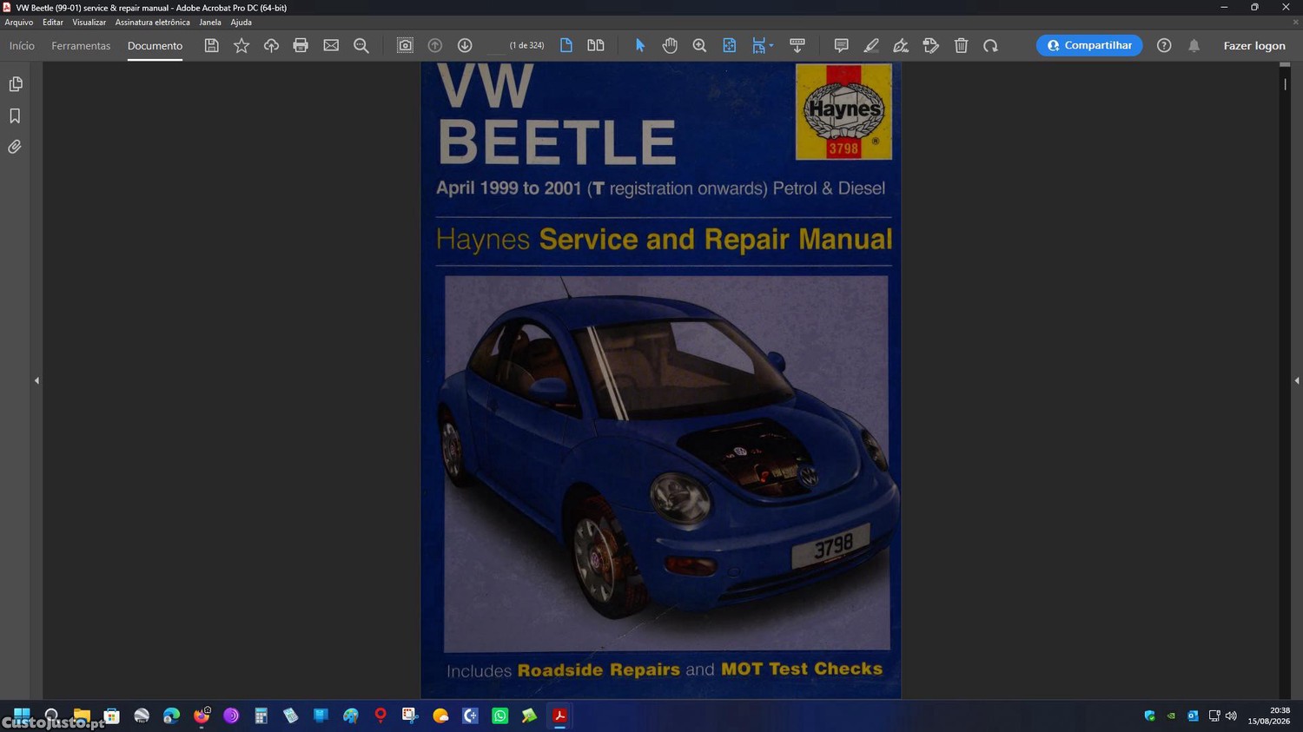Open the Ajuda menu

tap(241, 23)
